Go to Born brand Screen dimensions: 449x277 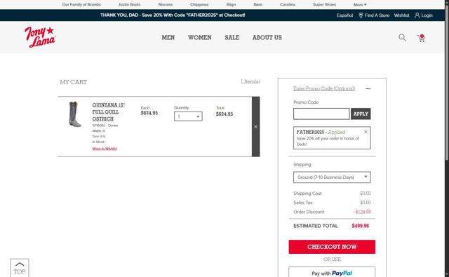[x=257, y=5]
